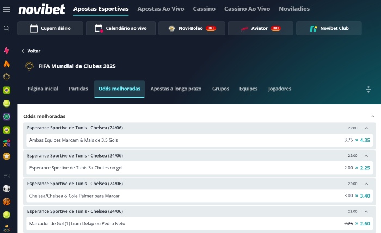The height and width of the screenshot is (233, 381).
Task: Open the Equipes tab
Action: 248,89
